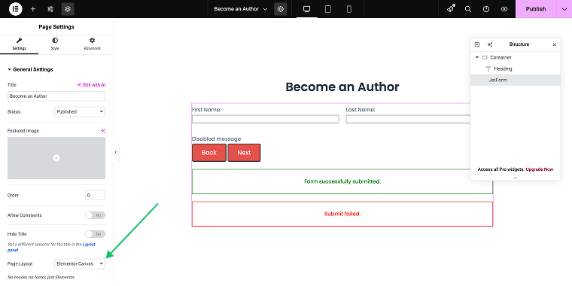The height and width of the screenshot is (286, 572).
Task: Grab the Structure panel bottom handle
Action: (x=516, y=178)
